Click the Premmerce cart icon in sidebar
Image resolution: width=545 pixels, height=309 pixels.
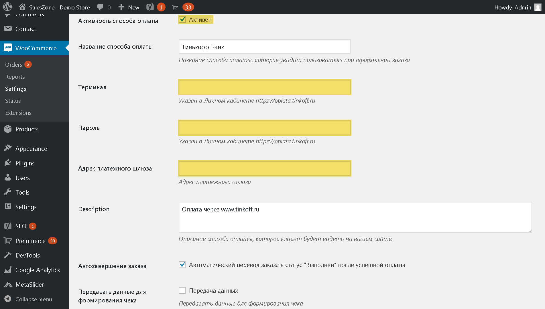[8, 241]
